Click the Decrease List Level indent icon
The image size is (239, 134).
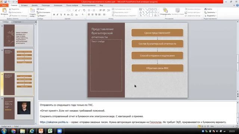[x=100, y=10]
